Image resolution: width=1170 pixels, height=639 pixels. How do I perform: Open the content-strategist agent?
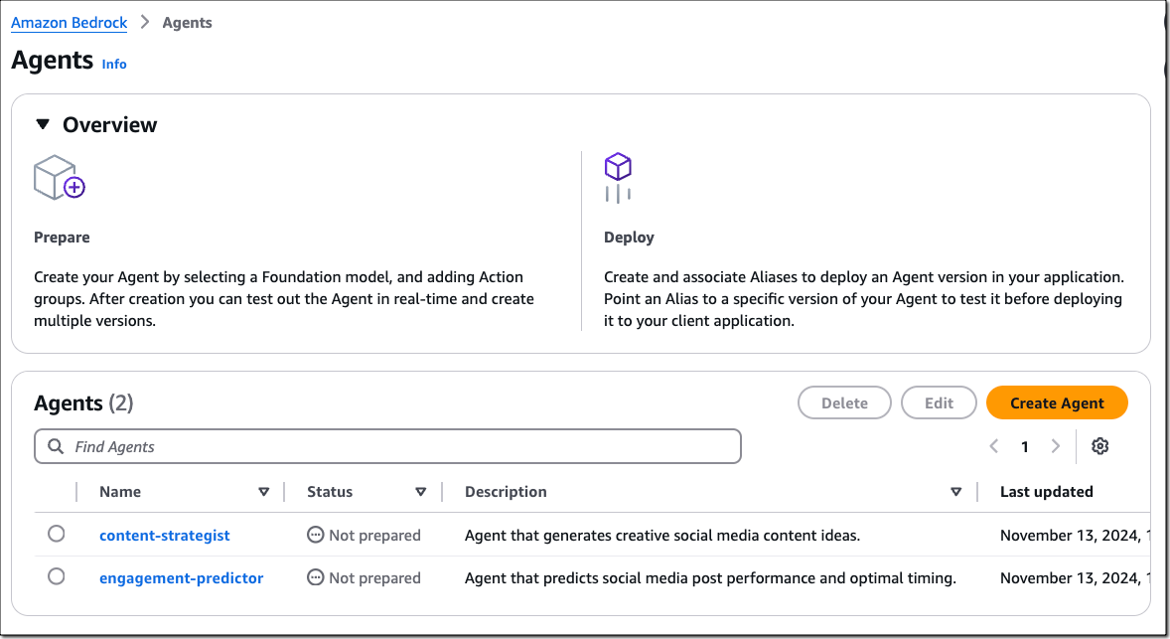coord(164,535)
